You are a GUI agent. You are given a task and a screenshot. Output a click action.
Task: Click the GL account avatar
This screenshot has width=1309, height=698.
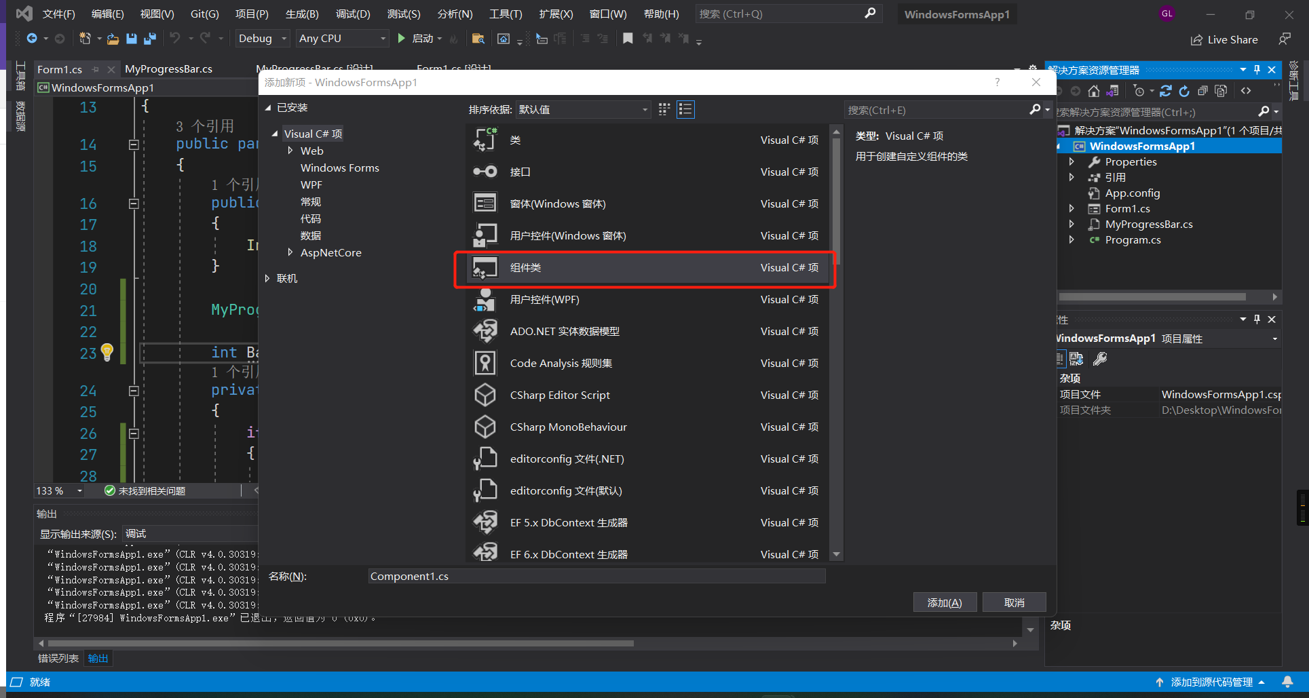pyautogui.click(x=1166, y=14)
